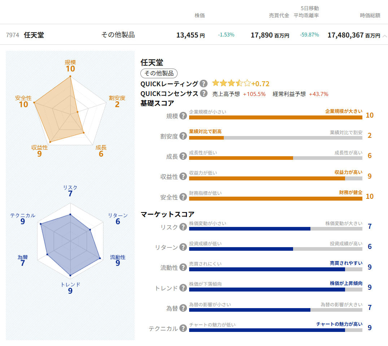The height and width of the screenshot is (346, 388).
Task: Click the 規模 help icon
Action: pos(183,115)
